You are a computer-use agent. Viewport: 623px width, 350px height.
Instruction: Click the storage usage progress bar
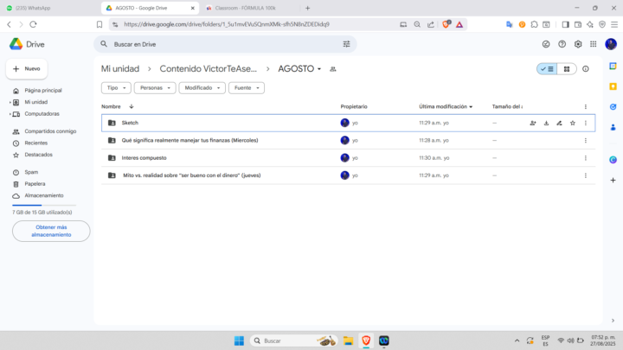[x=44, y=205]
